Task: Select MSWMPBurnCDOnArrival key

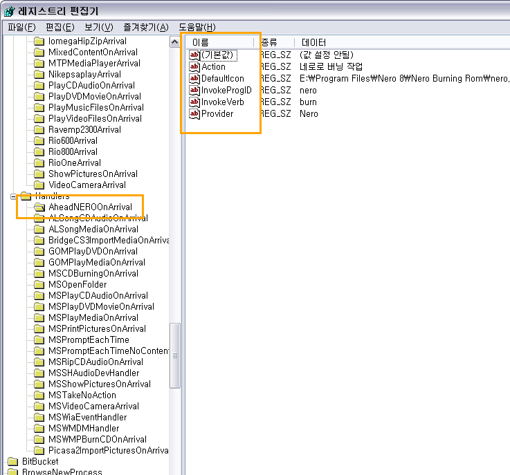Action: tap(98, 439)
